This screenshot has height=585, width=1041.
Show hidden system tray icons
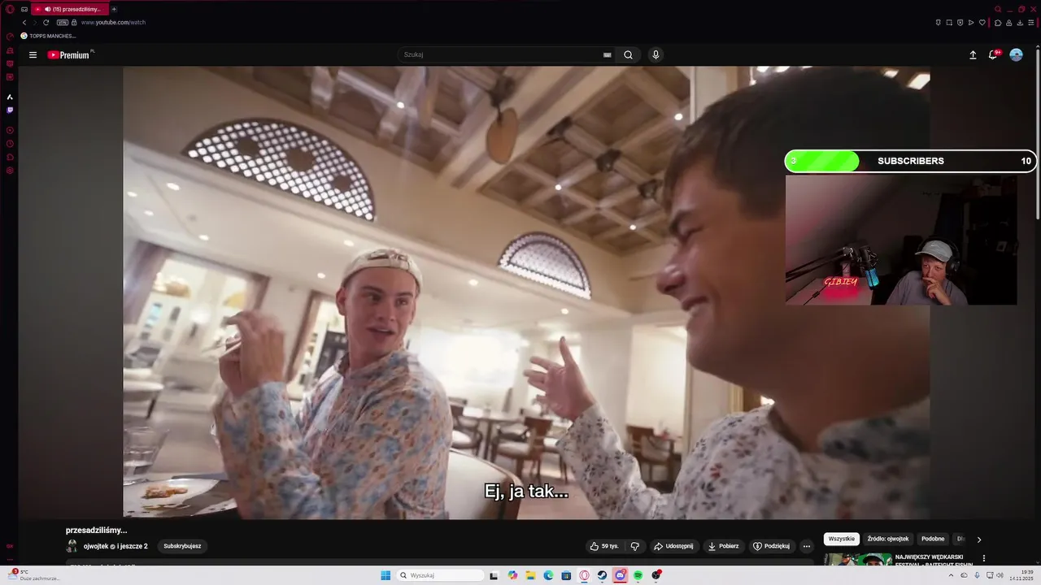(x=952, y=575)
